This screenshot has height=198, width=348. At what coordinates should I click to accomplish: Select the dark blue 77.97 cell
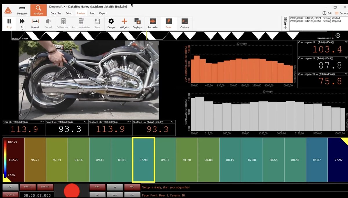pyautogui.click(x=338, y=160)
